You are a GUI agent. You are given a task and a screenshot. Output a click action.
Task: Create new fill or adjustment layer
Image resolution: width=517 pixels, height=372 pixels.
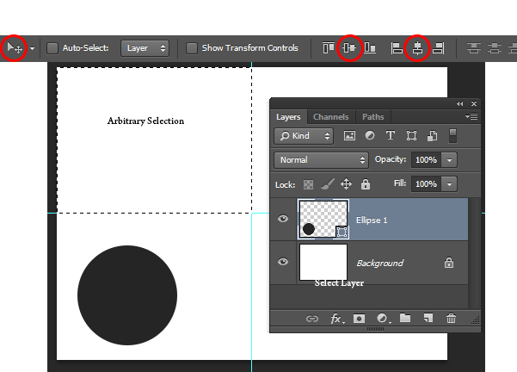tap(383, 319)
